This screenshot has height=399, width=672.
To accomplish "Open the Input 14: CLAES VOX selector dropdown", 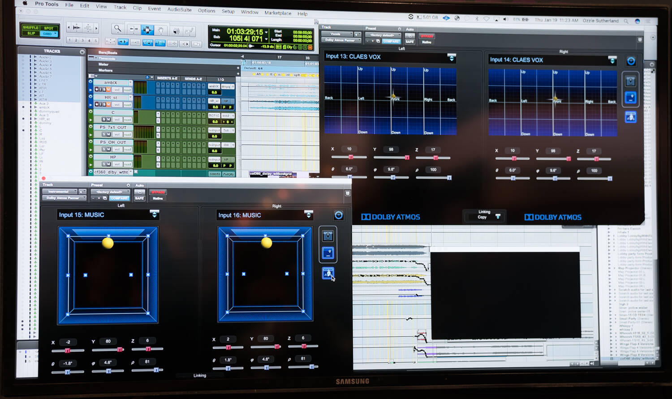I will (612, 60).
